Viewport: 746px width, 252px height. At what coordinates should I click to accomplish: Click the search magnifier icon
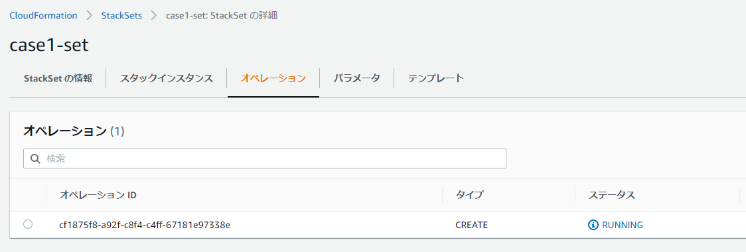35,158
